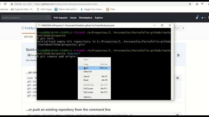Open the Color Supply bookmark
Image resolution: width=209 pixels, height=117 pixels.
[44, 9]
